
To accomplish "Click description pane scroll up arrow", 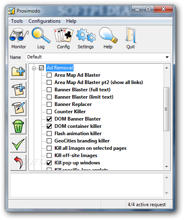I will pyautogui.click(x=167, y=177).
